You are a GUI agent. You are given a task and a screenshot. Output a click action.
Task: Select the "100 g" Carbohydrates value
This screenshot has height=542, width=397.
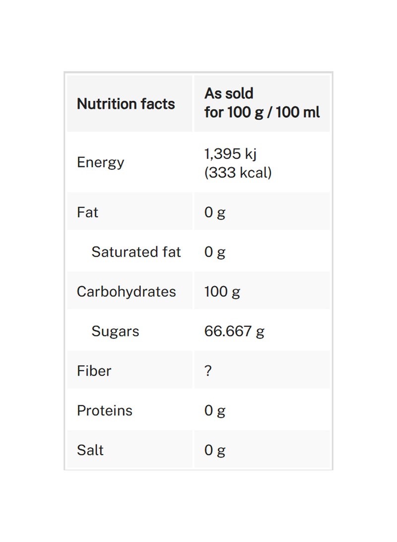pyautogui.click(x=222, y=292)
